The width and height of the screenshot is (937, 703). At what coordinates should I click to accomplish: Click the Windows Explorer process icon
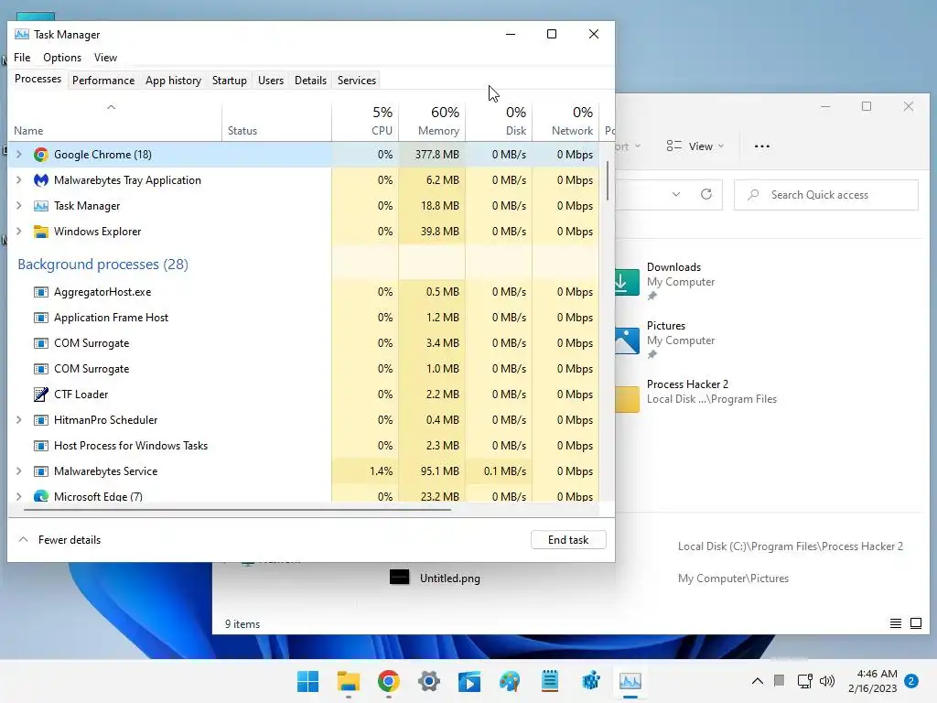[x=40, y=232]
